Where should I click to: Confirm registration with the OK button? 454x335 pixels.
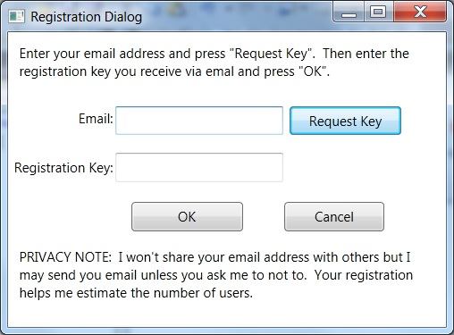(187, 217)
